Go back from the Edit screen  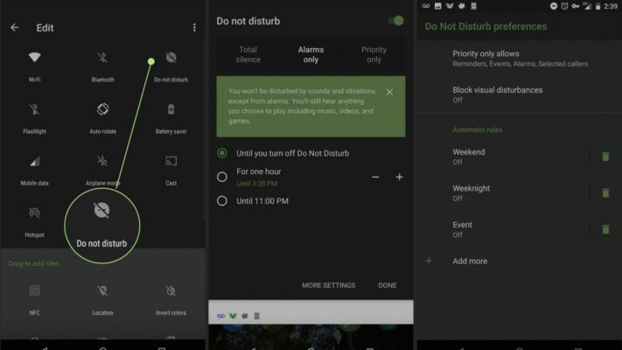pyautogui.click(x=15, y=27)
